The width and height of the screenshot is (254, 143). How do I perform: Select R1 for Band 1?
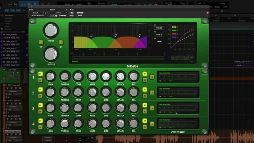(x=144, y=74)
